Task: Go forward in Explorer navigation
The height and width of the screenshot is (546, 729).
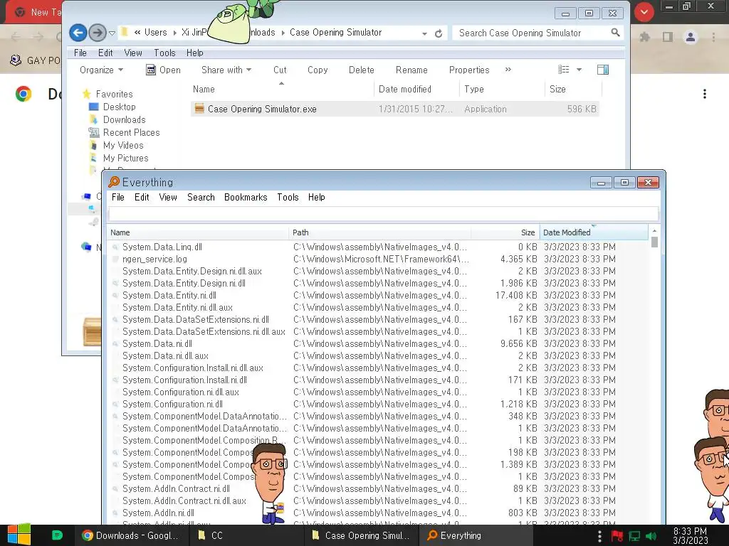Action: pyautogui.click(x=97, y=33)
